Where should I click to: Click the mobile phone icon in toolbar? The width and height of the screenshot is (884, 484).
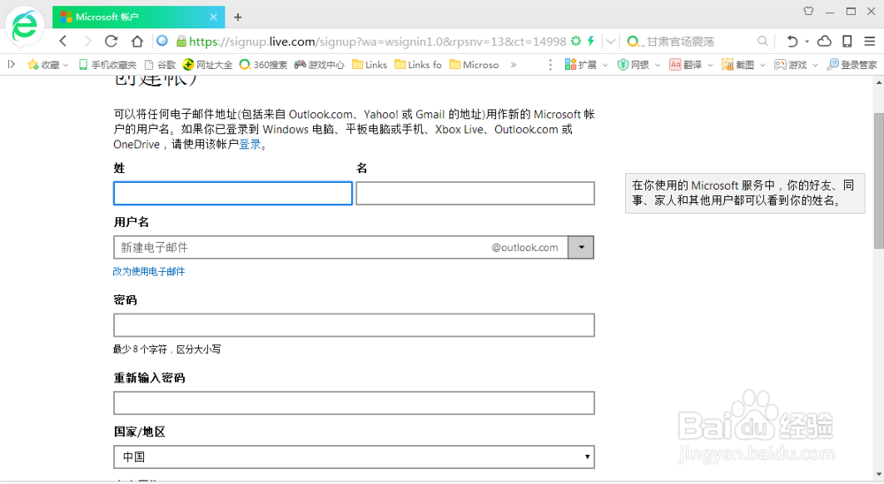coord(847,42)
